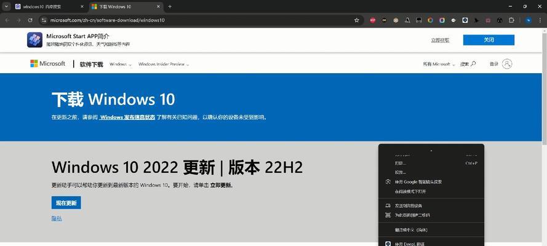Select the 下载 Windows 10 tab
The width and height of the screenshot is (547, 246).
126,7
